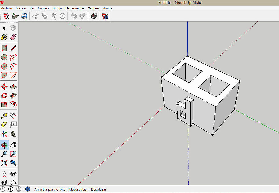This screenshot has width=279, height=193.
Task: Select the Walk footprints tool
Action: 4,183
